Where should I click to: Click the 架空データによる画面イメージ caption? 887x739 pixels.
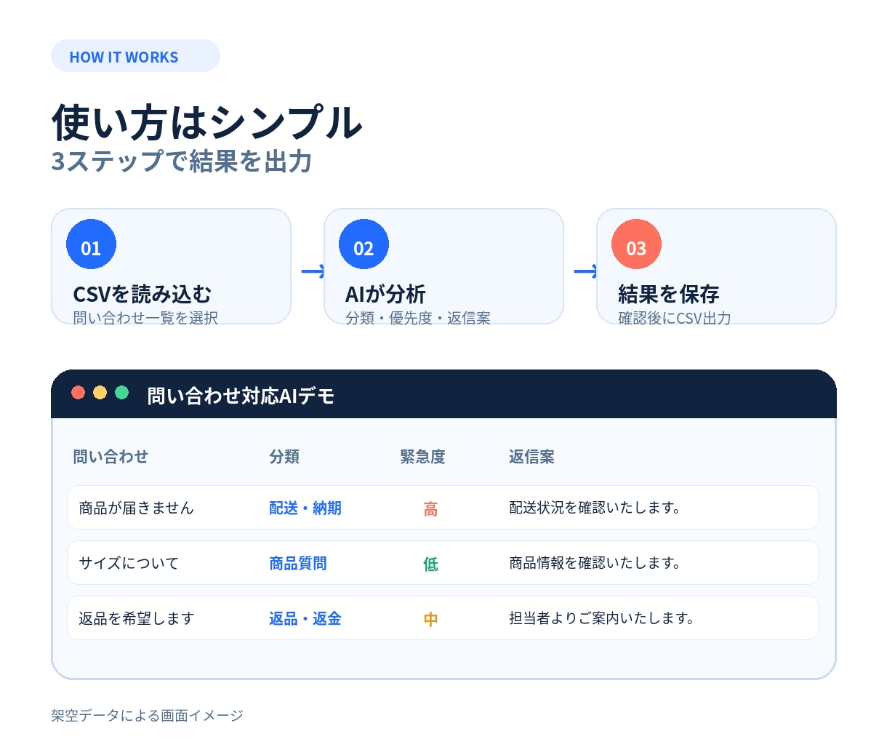pyautogui.click(x=147, y=715)
